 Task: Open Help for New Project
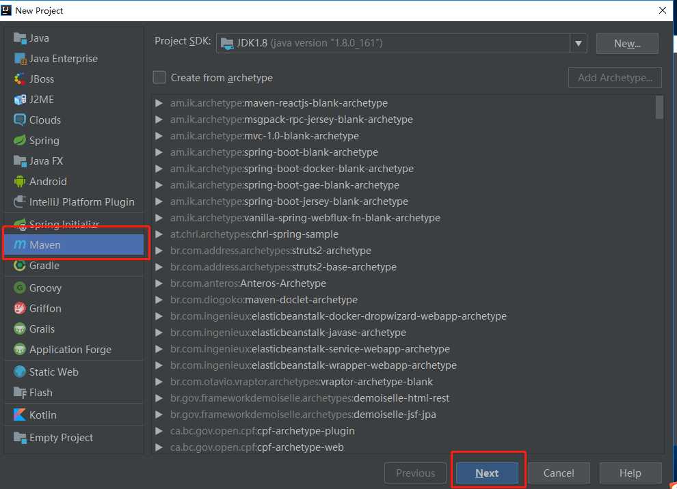coord(630,473)
